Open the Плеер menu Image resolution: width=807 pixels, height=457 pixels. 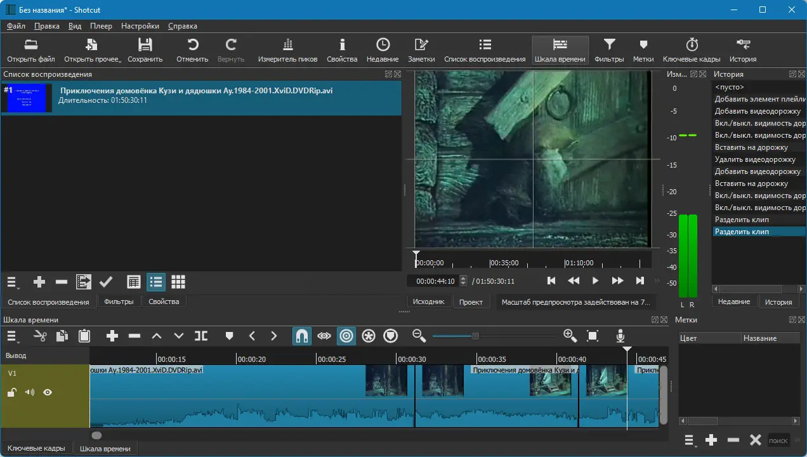(x=101, y=26)
